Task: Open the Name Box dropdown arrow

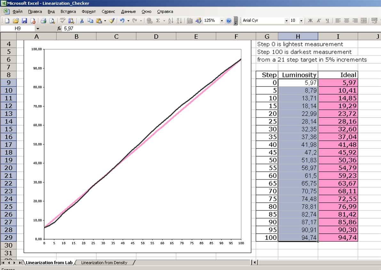Action: 38,29
